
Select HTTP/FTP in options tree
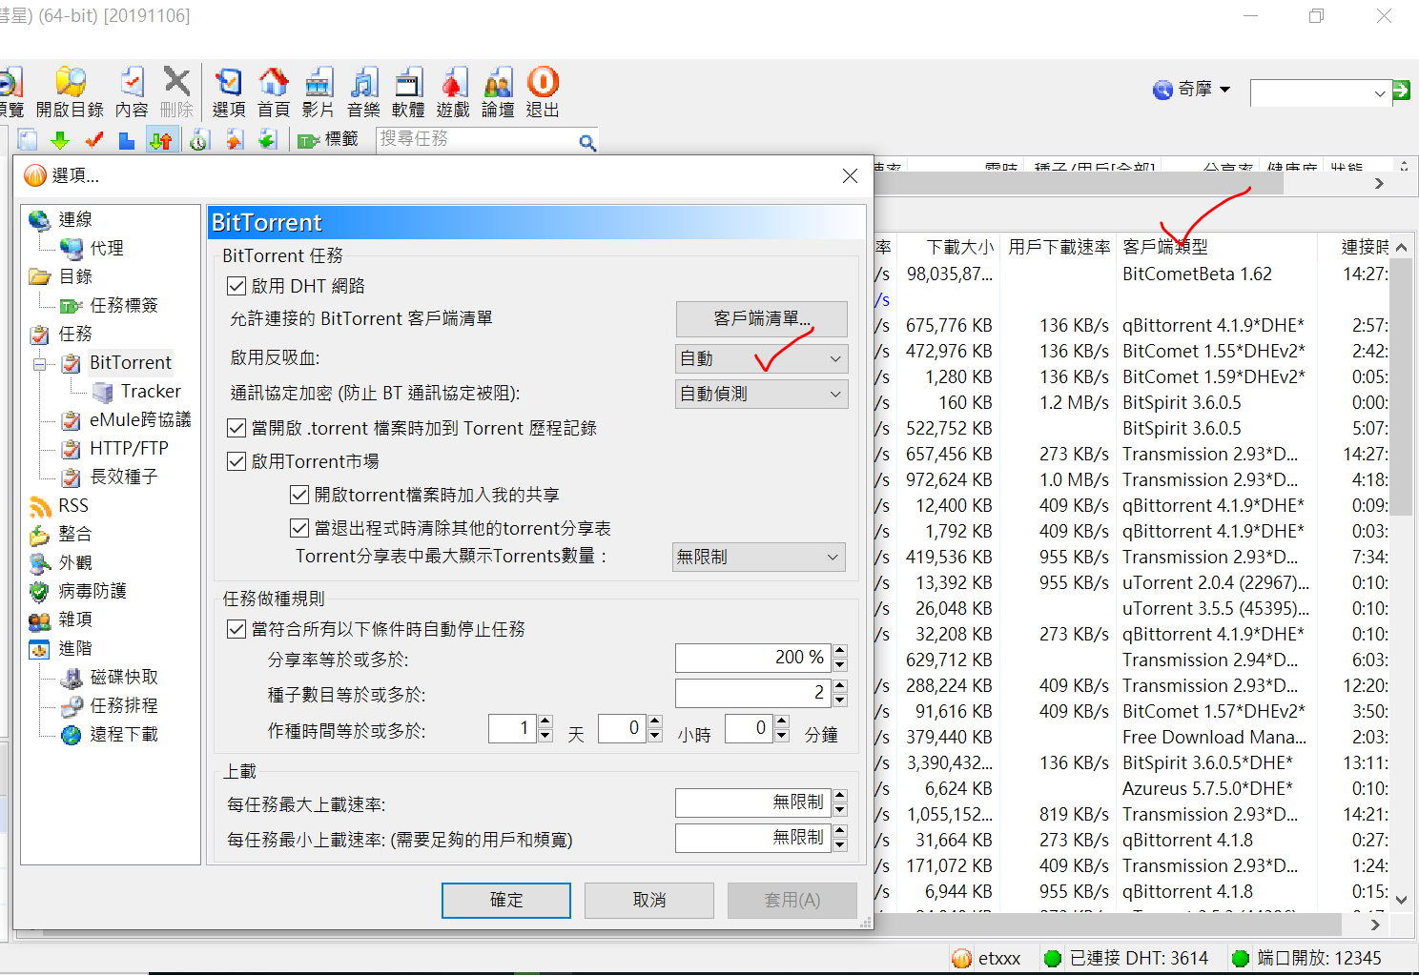[129, 448]
